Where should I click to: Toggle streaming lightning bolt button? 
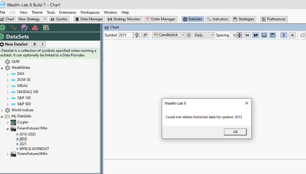point(137,35)
